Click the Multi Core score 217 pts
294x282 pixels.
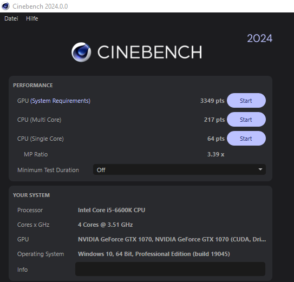tap(214, 120)
